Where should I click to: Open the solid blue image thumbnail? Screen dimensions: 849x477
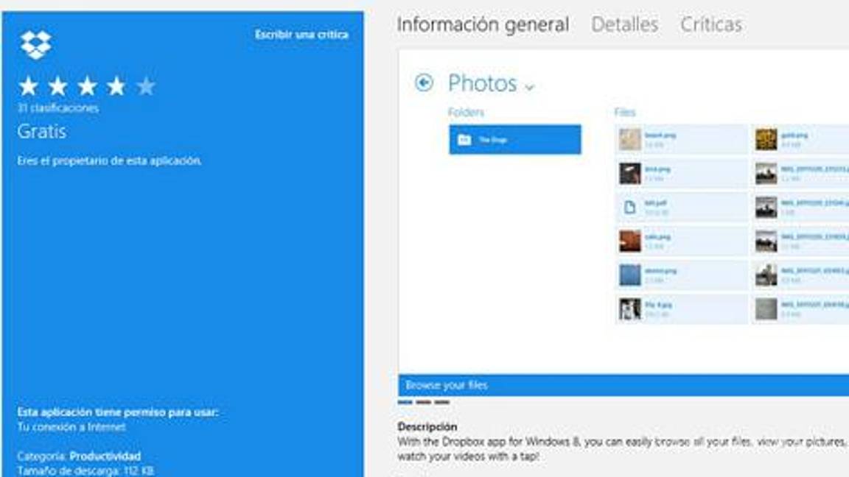pos(629,275)
